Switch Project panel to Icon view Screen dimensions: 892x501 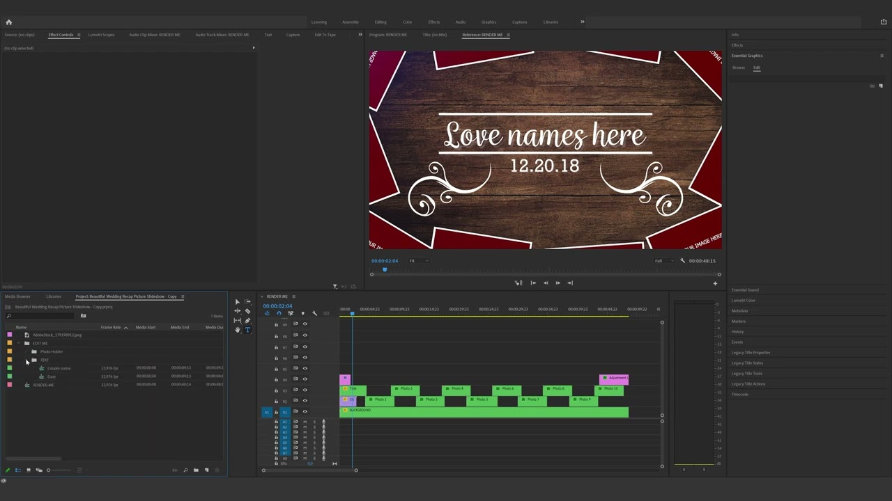click(x=28, y=470)
